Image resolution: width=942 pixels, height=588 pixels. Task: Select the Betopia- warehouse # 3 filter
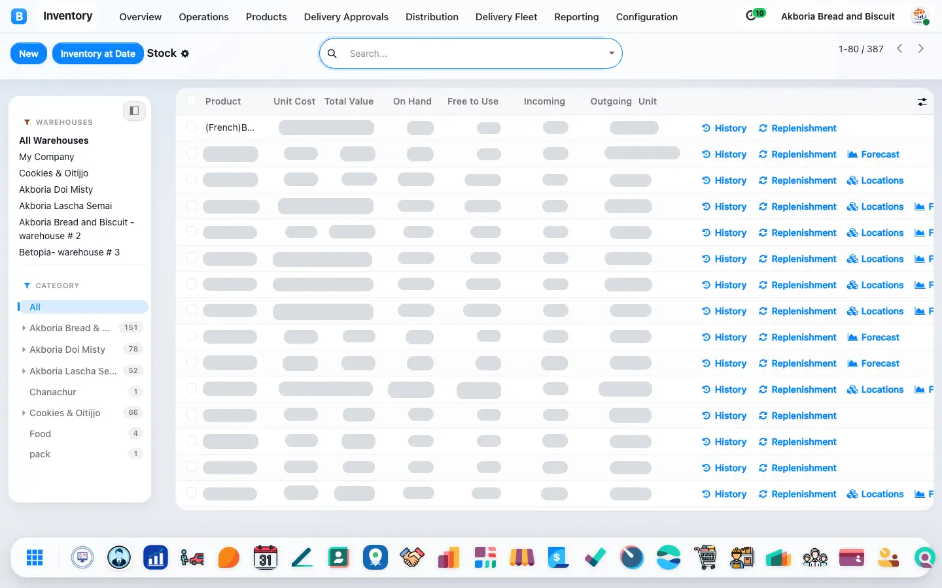(69, 252)
